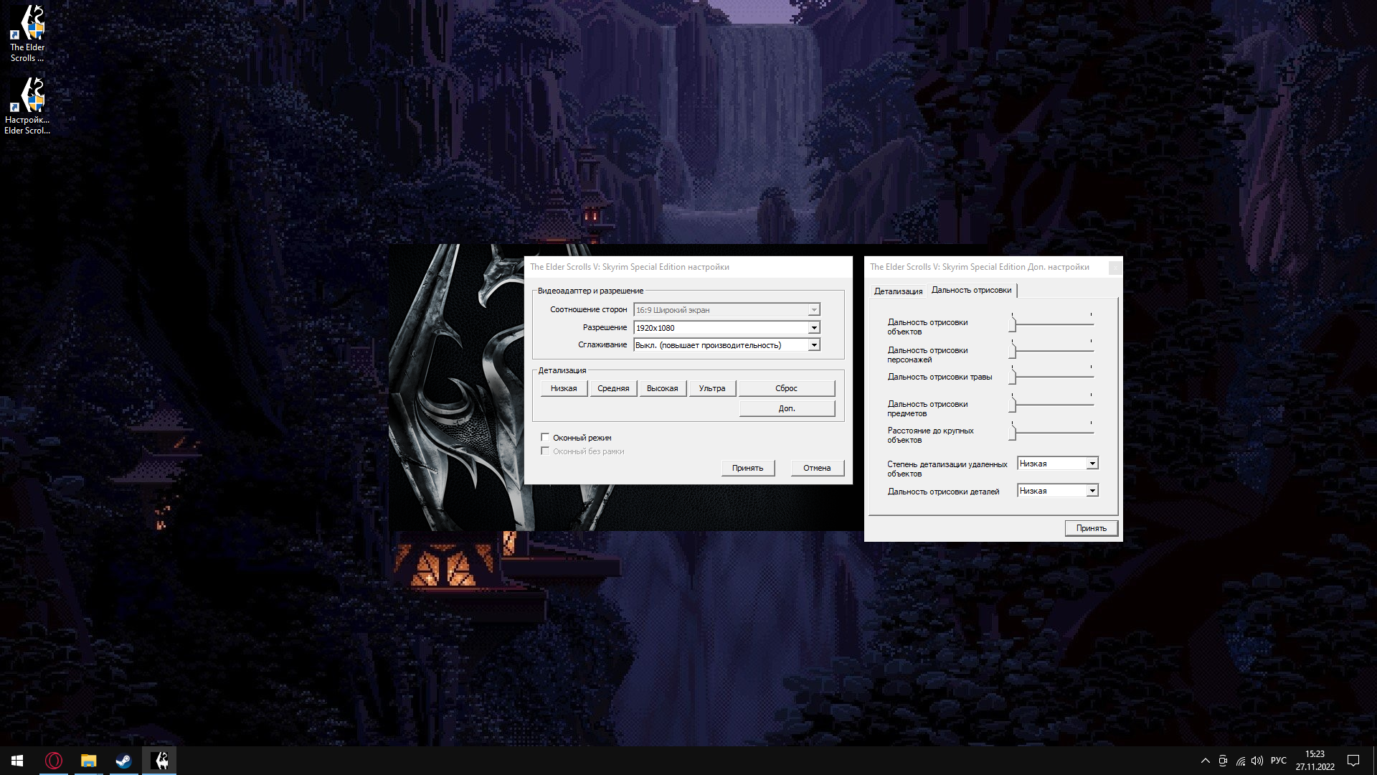
Task: Click the Сброс reset button
Action: click(x=787, y=388)
